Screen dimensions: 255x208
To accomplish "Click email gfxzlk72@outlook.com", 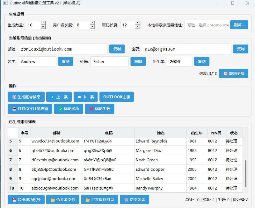I will (x=53, y=150).
